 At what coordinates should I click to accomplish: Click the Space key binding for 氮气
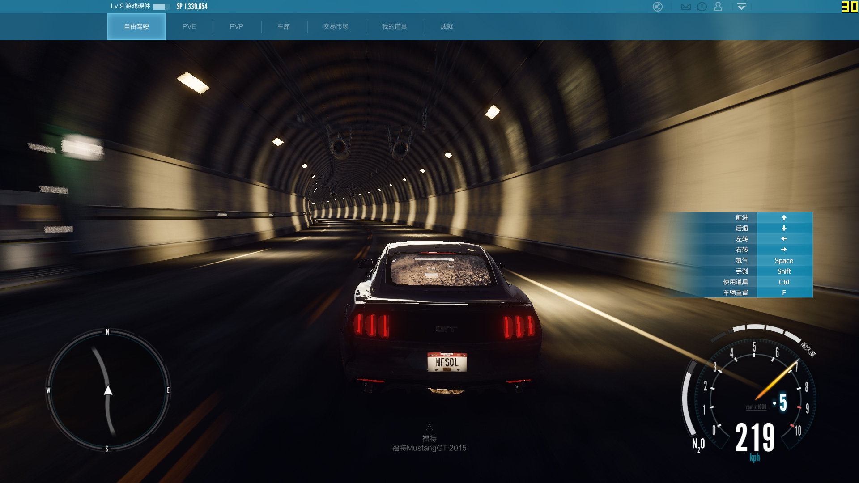(784, 261)
